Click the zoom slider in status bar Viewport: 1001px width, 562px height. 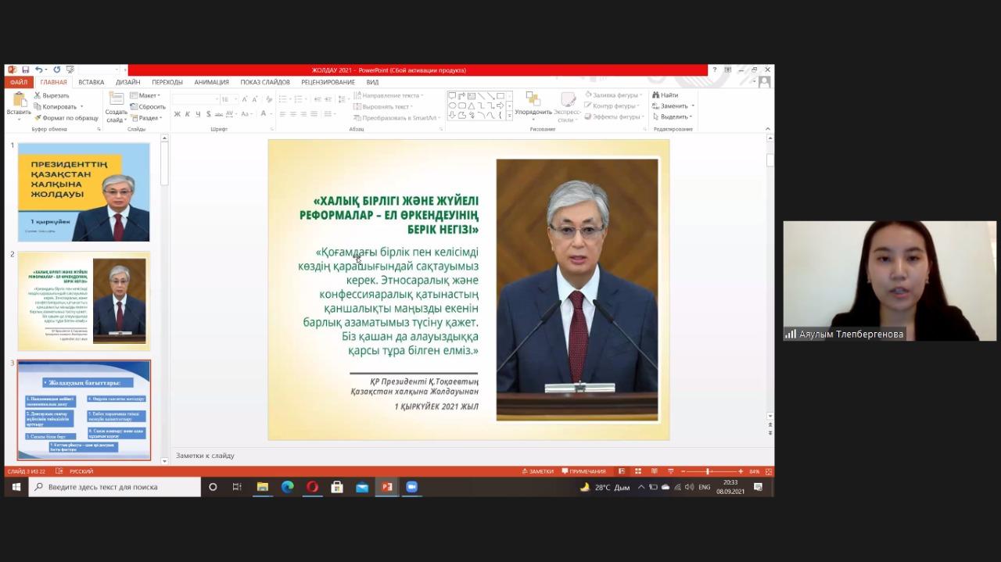[x=708, y=471]
